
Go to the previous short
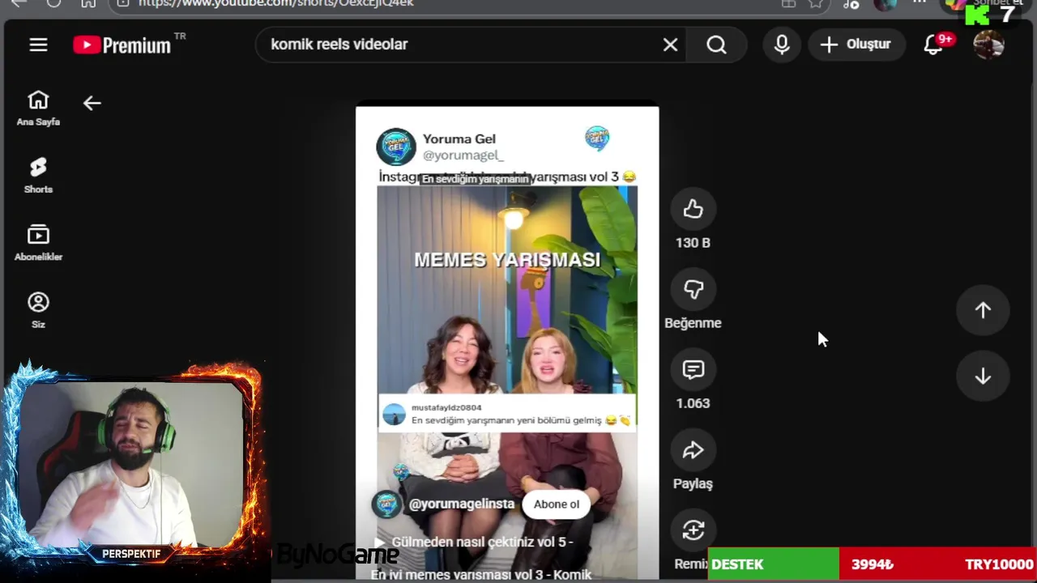click(983, 310)
